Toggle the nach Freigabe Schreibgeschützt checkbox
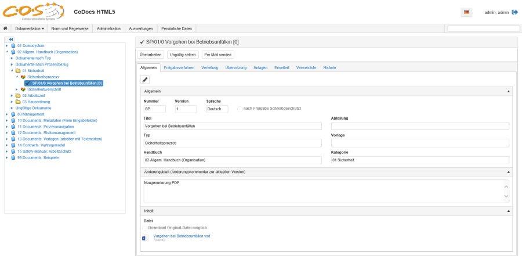The height and width of the screenshot is (256, 522). (240, 109)
